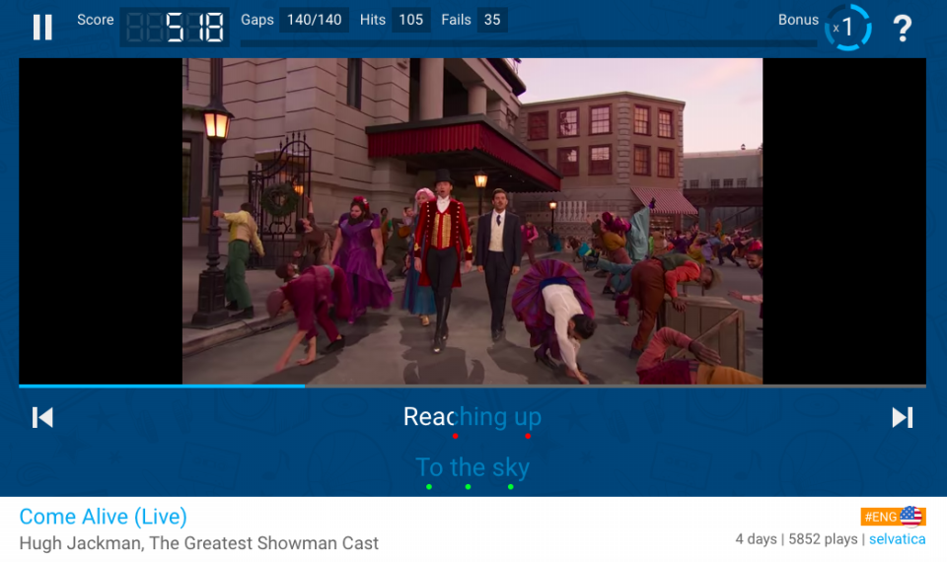The height and width of the screenshot is (562, 947).
Task: Pause the song with the pause icon
Action: click(42, 28)
